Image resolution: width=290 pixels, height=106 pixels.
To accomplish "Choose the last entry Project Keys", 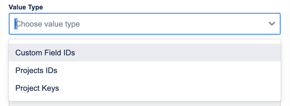I will [x=145, y=88].
